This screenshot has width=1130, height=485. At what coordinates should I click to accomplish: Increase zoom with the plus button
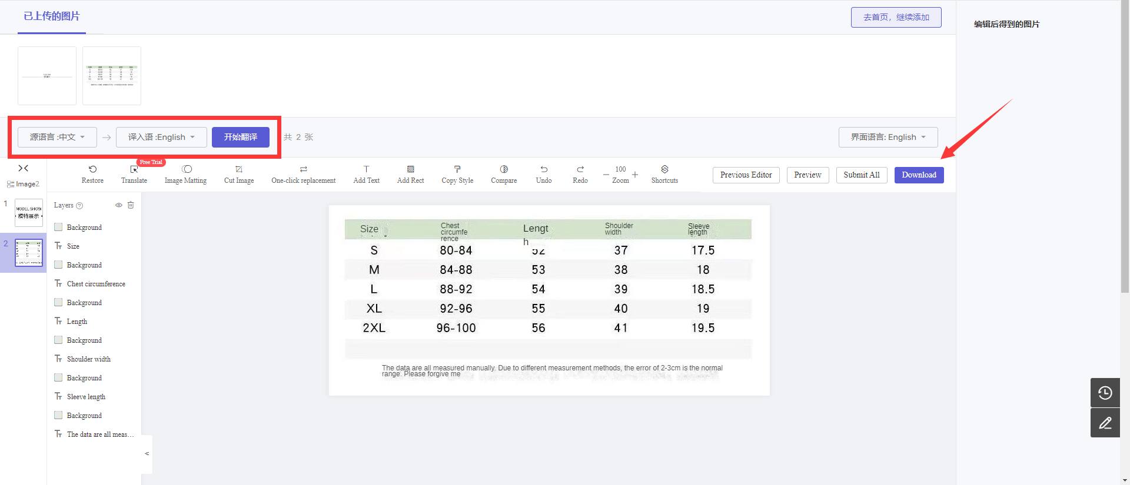(x=635, y=175)
